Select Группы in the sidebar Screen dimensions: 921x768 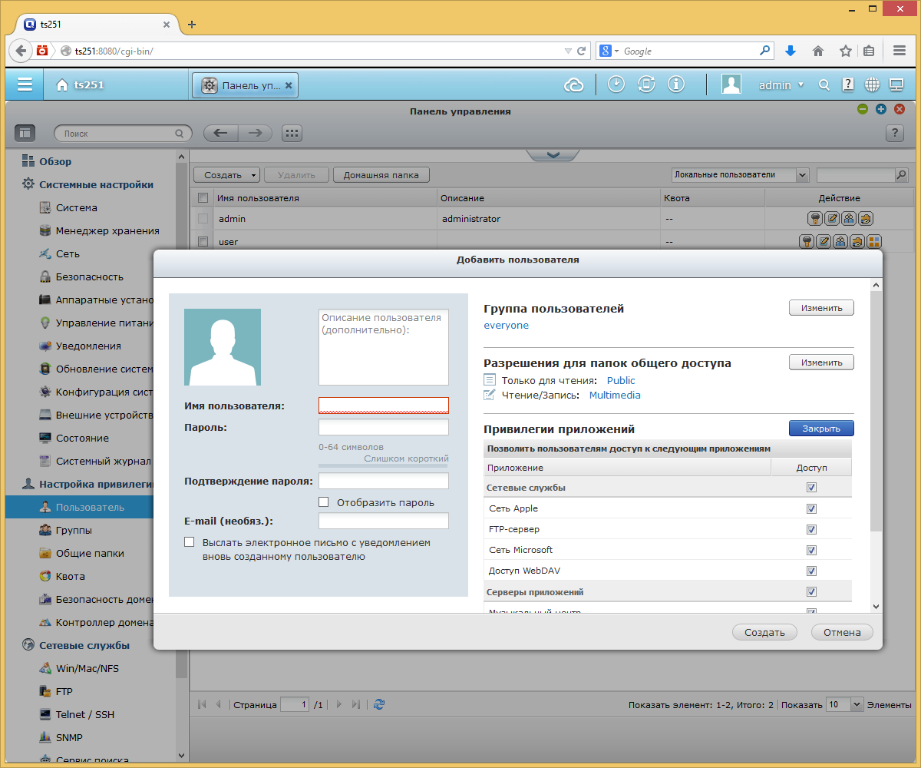click(x=74, y=530)
